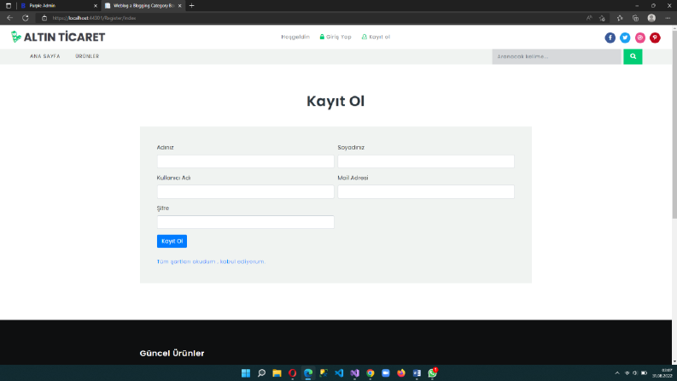Click the green search button
This screenshot has height=381, width=677.
click(633, 56)
